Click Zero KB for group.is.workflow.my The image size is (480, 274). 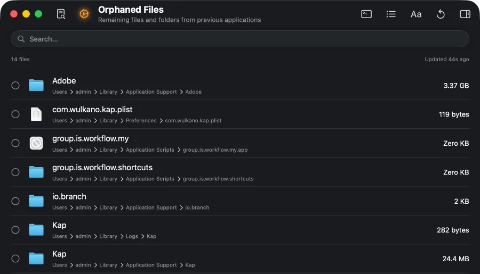click(x=456, y=143)
